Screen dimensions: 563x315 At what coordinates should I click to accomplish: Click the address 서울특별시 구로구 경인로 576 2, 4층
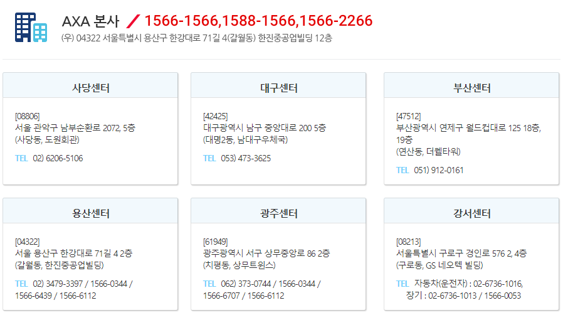point(461,254)
